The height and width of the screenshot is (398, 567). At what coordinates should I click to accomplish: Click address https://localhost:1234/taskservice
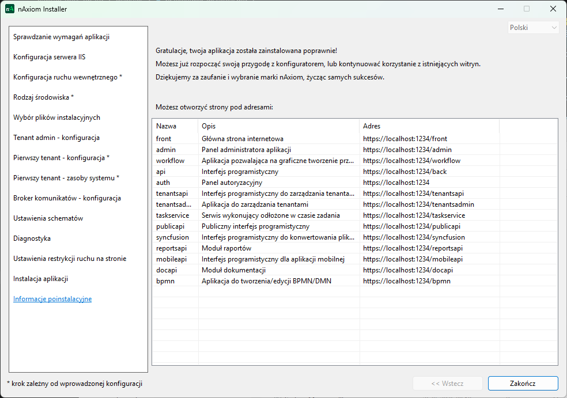[414, 215]
